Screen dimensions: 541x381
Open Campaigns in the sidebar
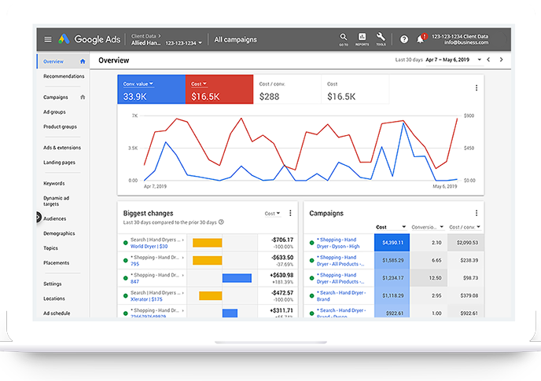coord(56,97)
